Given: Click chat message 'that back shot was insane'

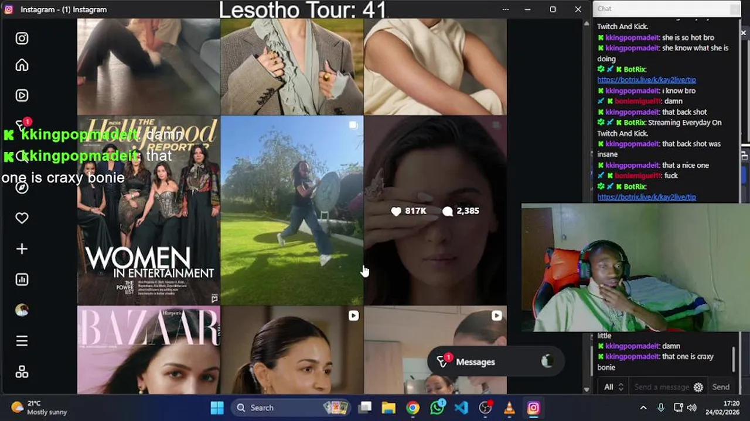Looking at the screenshot, I should pos(659,149).
